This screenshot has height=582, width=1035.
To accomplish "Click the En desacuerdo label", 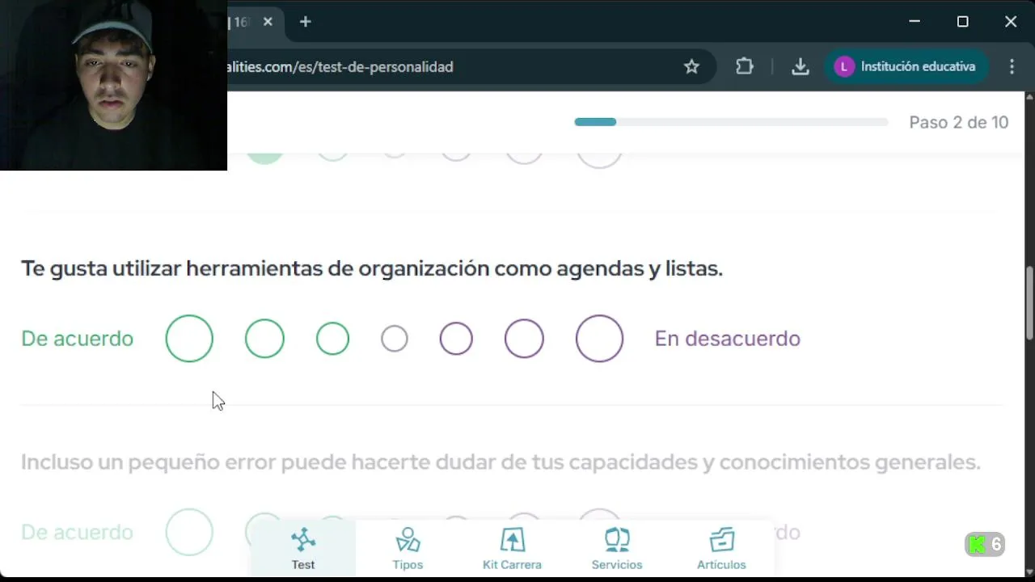I will coord(727,339).
